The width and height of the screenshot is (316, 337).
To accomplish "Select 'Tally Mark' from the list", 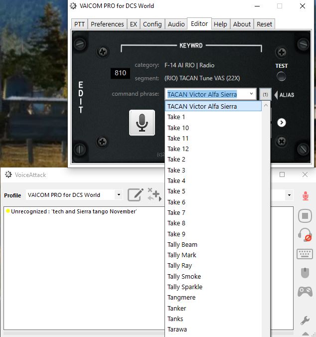I will (x=213, y=255).
